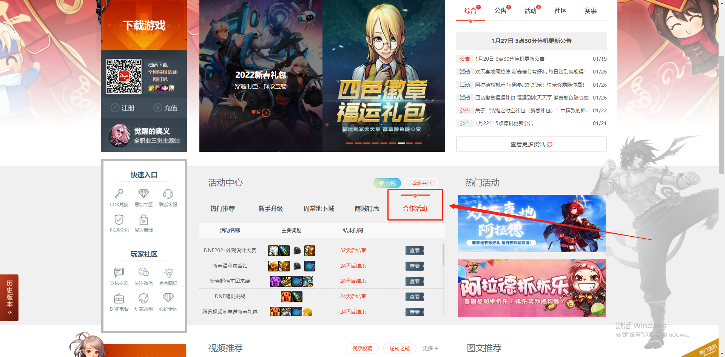This screenshot has width=725, height=357.
Task: Click the QR code for download
Action: tap(124, 76)
